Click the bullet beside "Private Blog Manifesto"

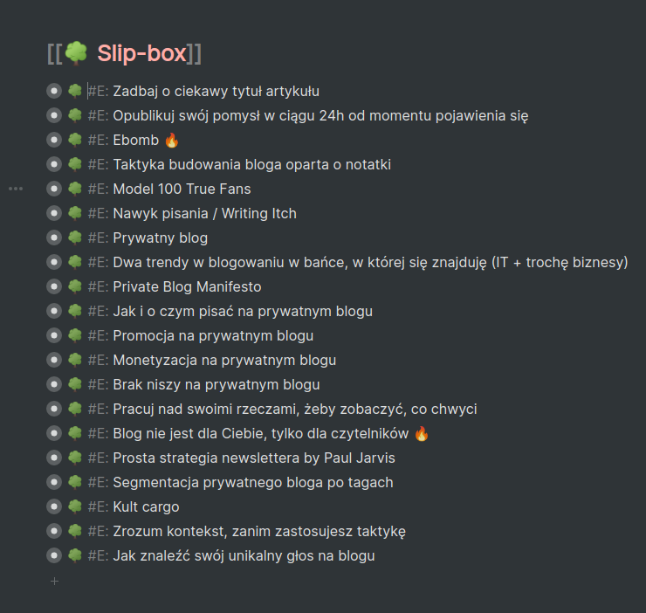(x=54, y=286)
